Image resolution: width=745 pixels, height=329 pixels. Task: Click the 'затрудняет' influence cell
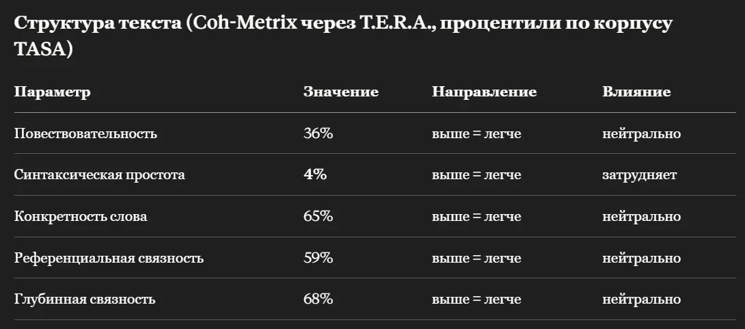[x=640, y=175]
